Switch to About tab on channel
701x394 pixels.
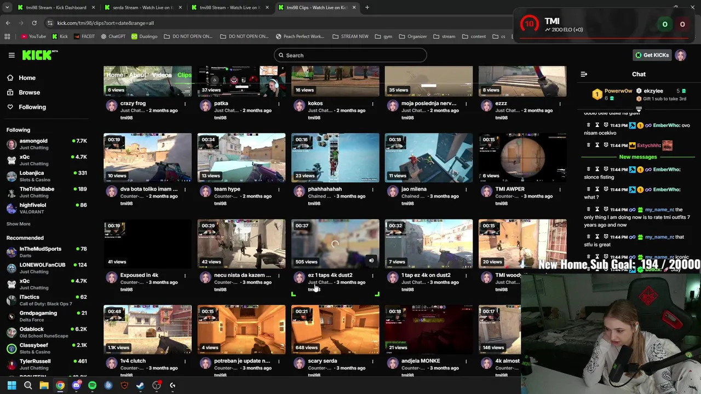click(x=137, y=75)
